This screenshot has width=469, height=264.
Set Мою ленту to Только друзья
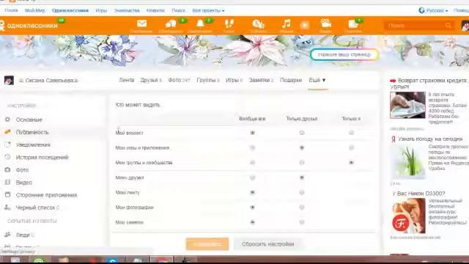click(302, 192)
